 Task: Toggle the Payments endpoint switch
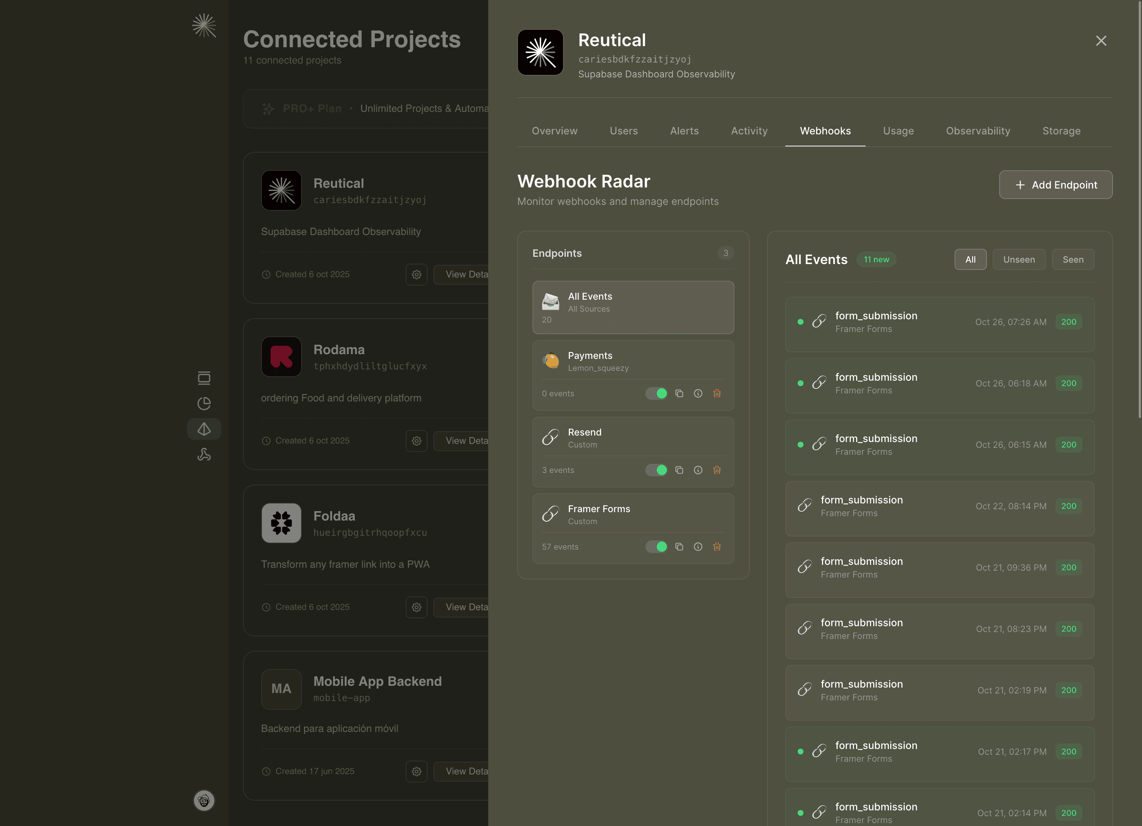[657, 393]
